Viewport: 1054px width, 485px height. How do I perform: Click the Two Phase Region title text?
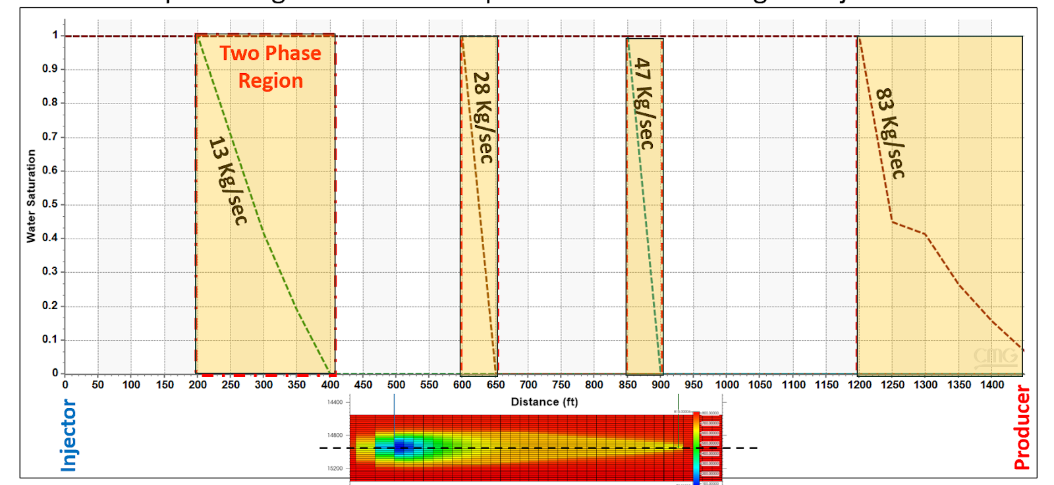click(x=270, y=67)
